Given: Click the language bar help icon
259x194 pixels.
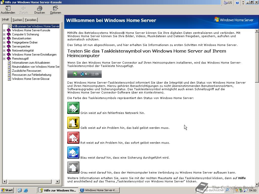Looking at the screenshot, I should [237, 3].
